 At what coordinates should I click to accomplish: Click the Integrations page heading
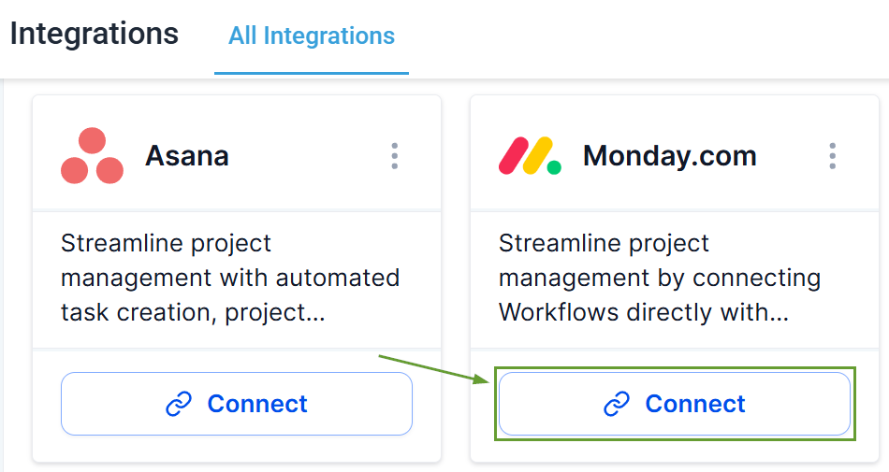[94, 34]
